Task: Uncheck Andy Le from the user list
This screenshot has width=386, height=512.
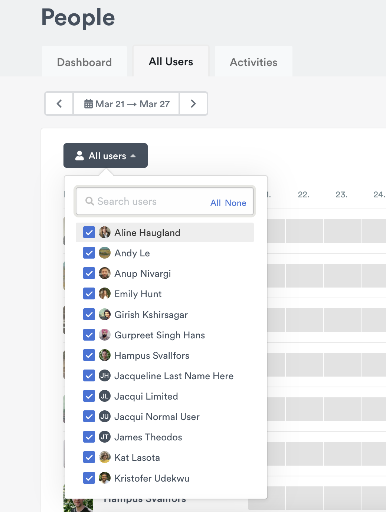Action: coord(89,253)
